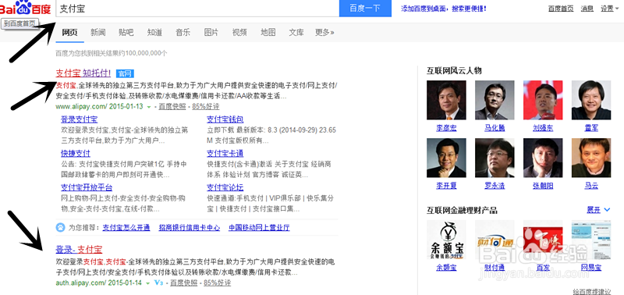Click the Baidu logo in the header
The height and width of the screenshot is (295, 624).
click(26, 8)
